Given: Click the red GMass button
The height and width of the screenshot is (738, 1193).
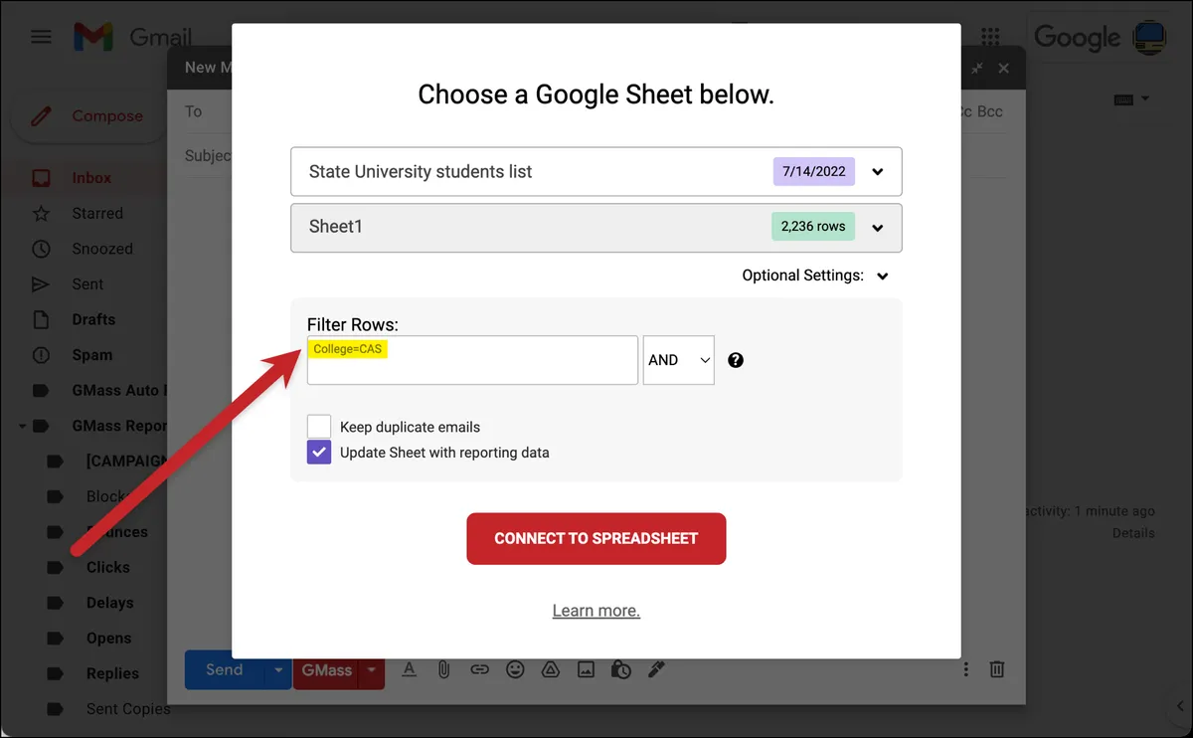Looking at the screenshot, I should coord(327,669).
